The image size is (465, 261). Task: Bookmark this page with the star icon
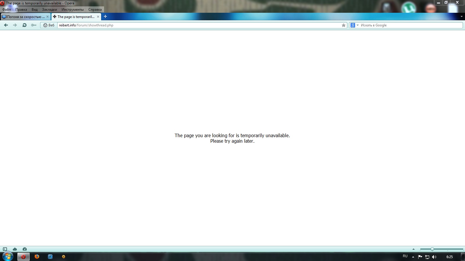pos(344,25)
